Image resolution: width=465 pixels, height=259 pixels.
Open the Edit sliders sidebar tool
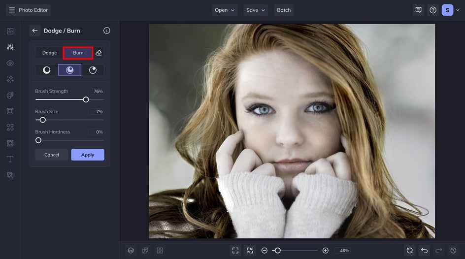[x=10, y=47]
